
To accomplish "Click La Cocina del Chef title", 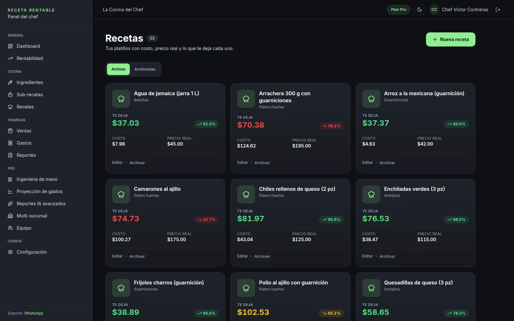I will coord(123,10).
